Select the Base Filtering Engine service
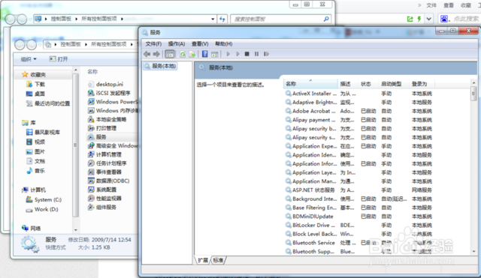 tap(359, 208)
